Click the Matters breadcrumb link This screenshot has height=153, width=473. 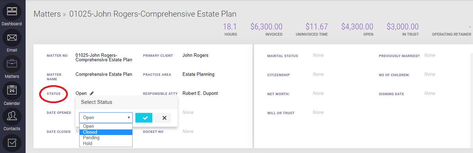click(x=46, y=14)
